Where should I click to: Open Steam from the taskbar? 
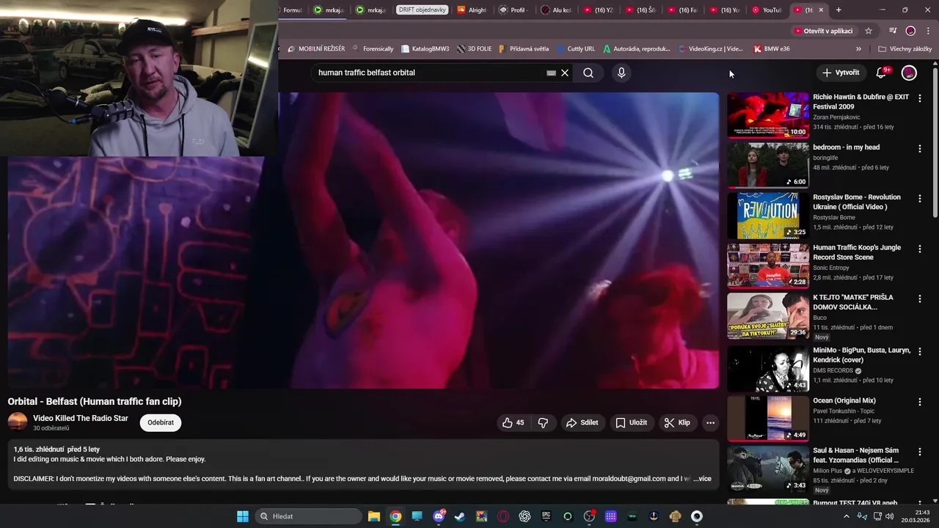[x=460, y=516]
